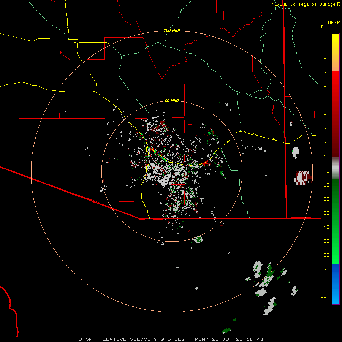Click the -60 scale value
Screen dimensions: 342x342
(x=325, y=255)
